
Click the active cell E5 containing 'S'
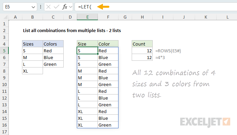coord(87,51)
